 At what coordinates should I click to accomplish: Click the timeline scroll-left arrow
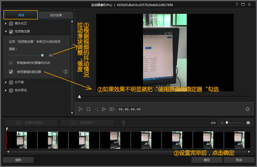8,152
